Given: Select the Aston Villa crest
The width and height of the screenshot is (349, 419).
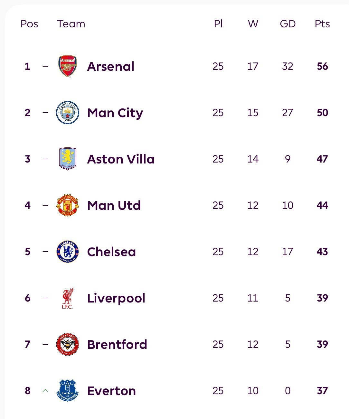Looking at the screenshot, I should (68, 159).
